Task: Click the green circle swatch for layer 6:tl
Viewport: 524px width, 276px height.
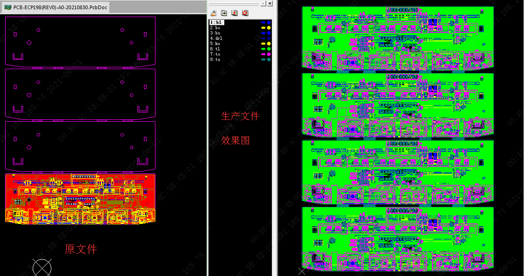Action: [x=269, y=49]
